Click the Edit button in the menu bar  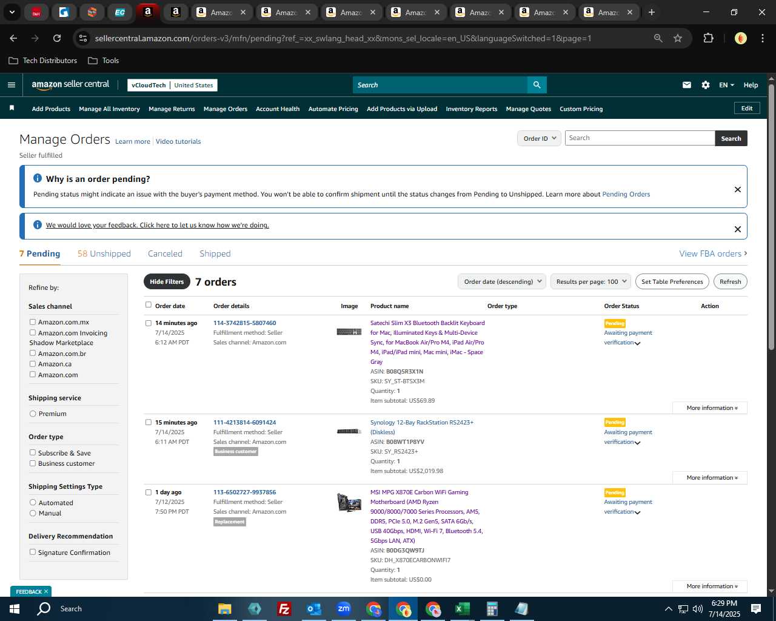pyautogui.click(x=747, y=108)
